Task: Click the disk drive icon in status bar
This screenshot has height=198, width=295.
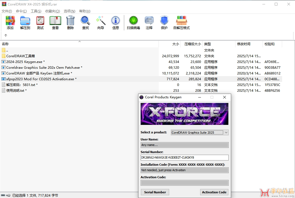Action: coord(3,195)
